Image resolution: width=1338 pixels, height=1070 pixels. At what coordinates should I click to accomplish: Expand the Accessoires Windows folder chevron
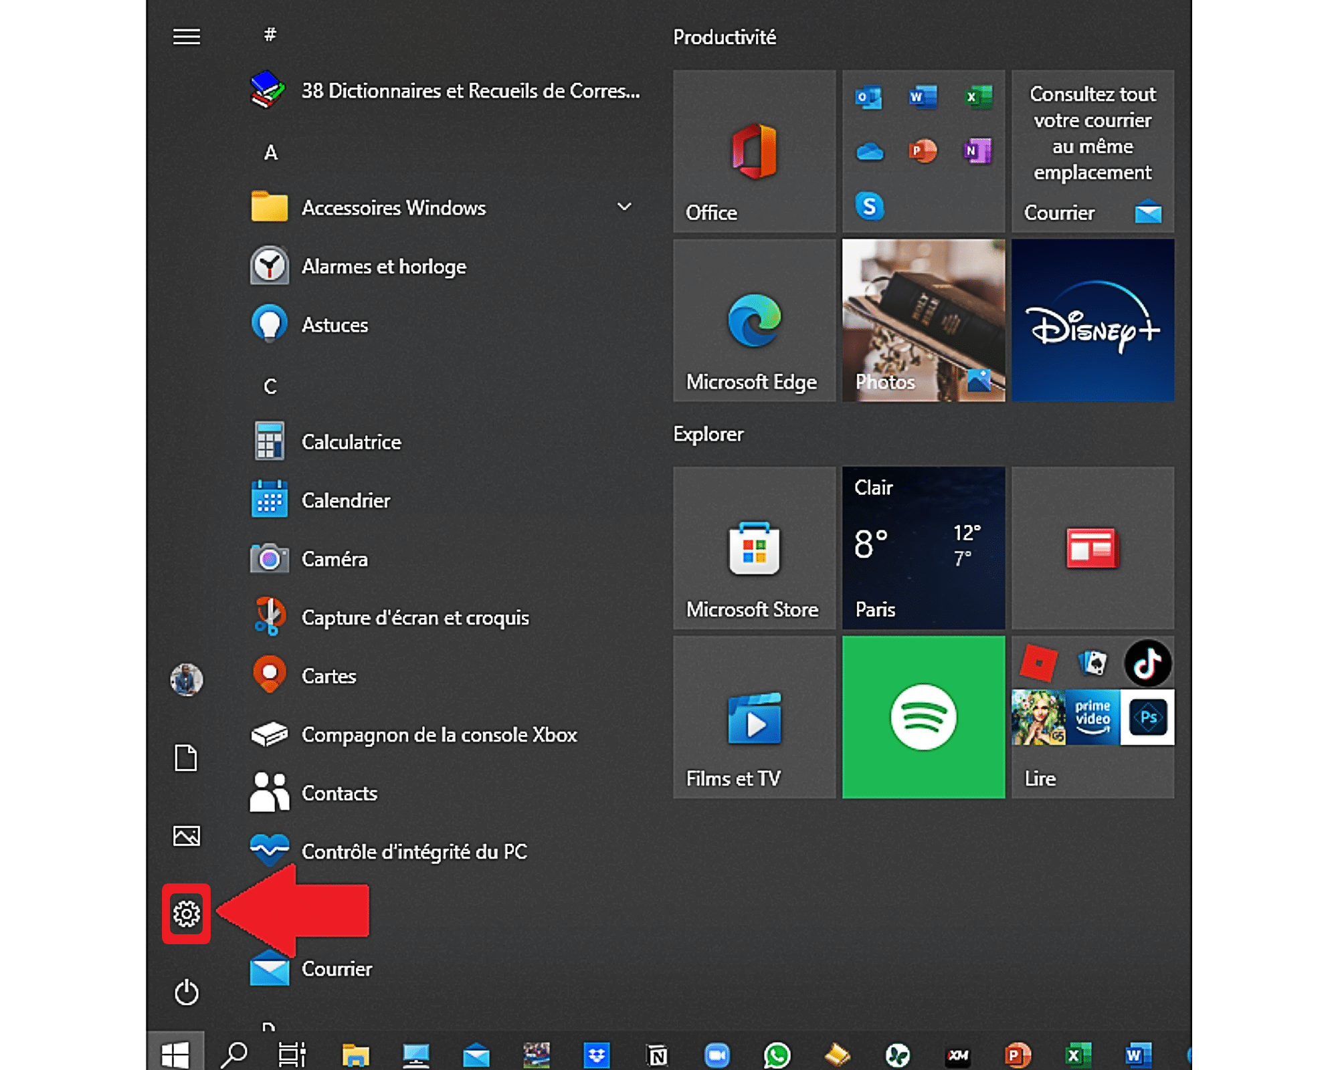[x=624, y=207]
